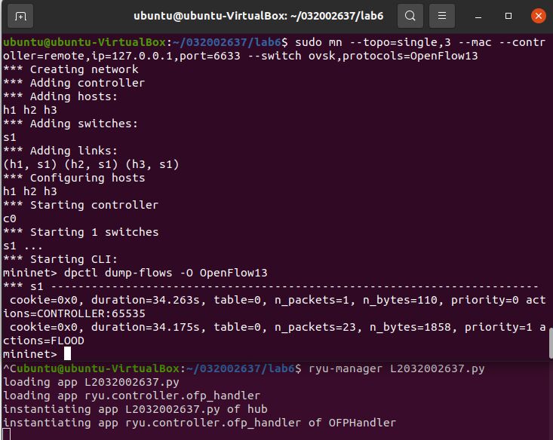
Task: Click the 'loading app L2032002637.py' line
Action: 91,382
